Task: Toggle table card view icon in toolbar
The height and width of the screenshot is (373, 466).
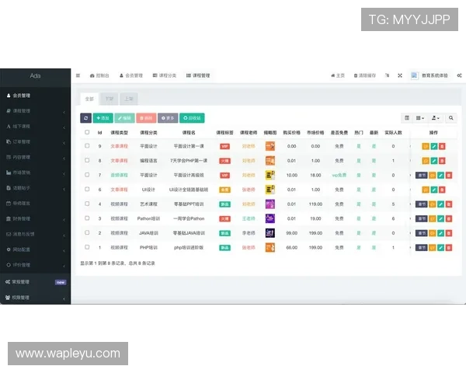Action: [x=407, y=118]
